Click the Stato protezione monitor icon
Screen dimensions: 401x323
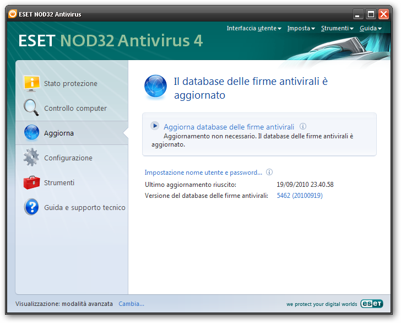31,83
